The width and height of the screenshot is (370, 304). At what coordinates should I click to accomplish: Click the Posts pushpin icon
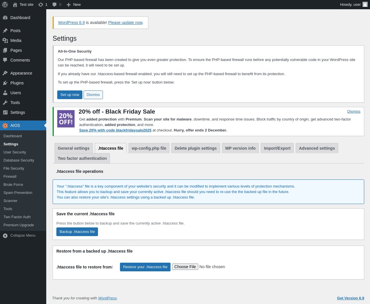point(5,31)
